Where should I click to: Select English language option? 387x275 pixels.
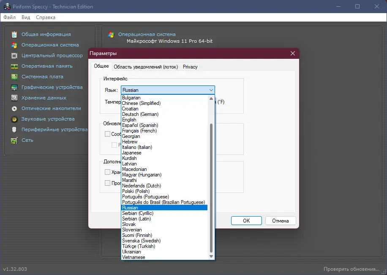(165, 120)
